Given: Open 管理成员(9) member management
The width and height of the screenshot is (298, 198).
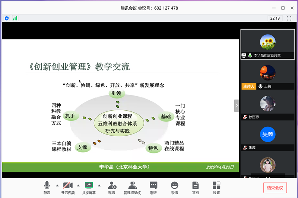Looking at the screenshot, I should [132, 187].
